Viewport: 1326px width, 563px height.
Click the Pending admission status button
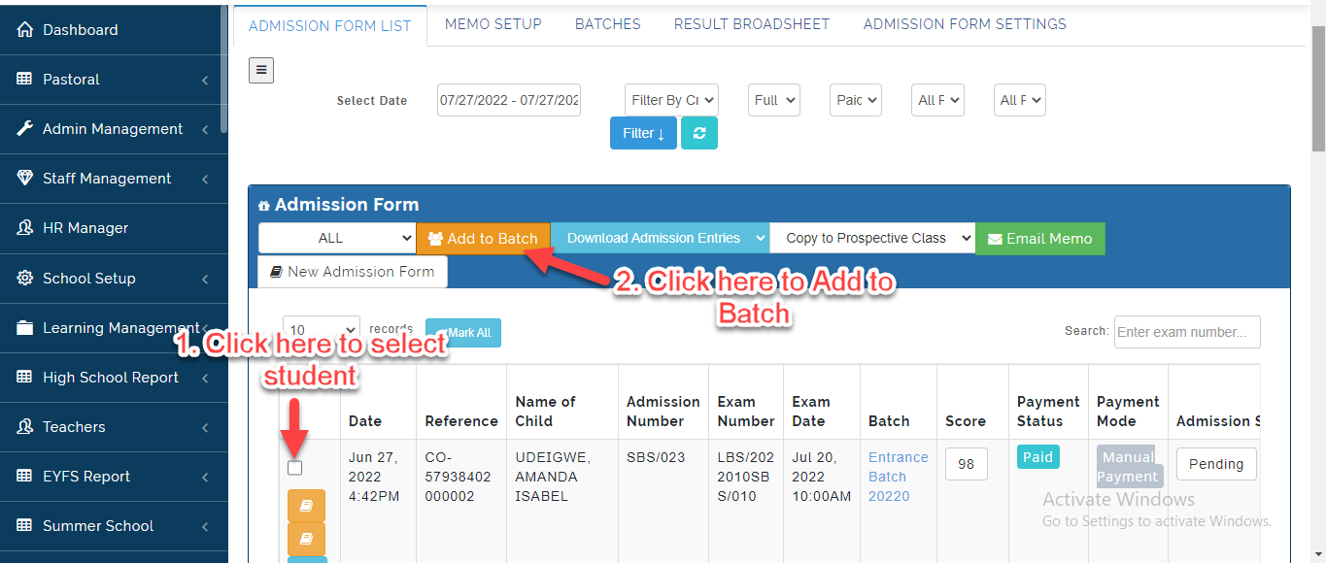coord(1216,464)
